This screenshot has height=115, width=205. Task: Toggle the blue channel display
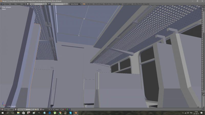click(69, 110)
